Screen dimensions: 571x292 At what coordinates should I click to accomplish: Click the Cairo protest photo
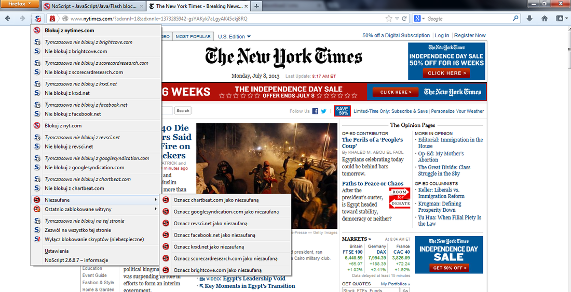click(267, 176)
